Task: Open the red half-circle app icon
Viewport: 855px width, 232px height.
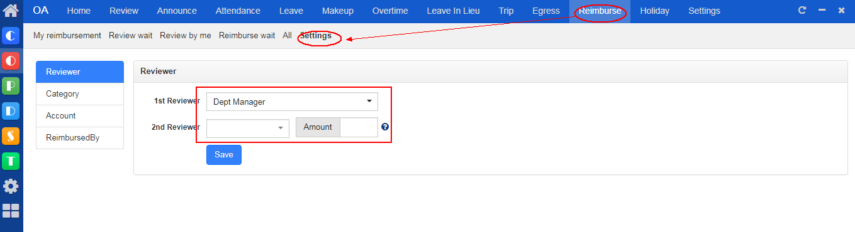Action: tap(11, 61)
